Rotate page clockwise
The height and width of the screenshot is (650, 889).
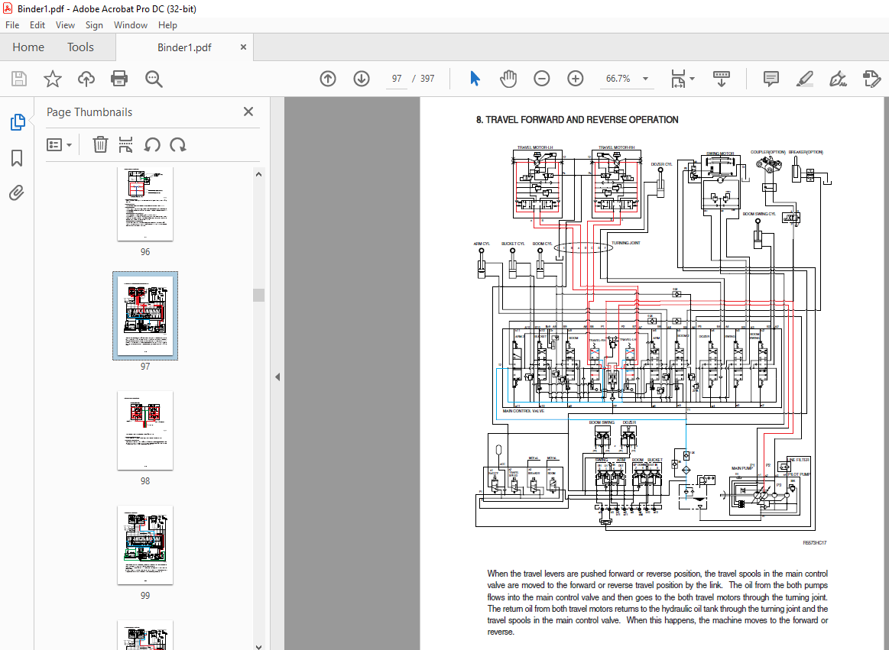[178, 144]
